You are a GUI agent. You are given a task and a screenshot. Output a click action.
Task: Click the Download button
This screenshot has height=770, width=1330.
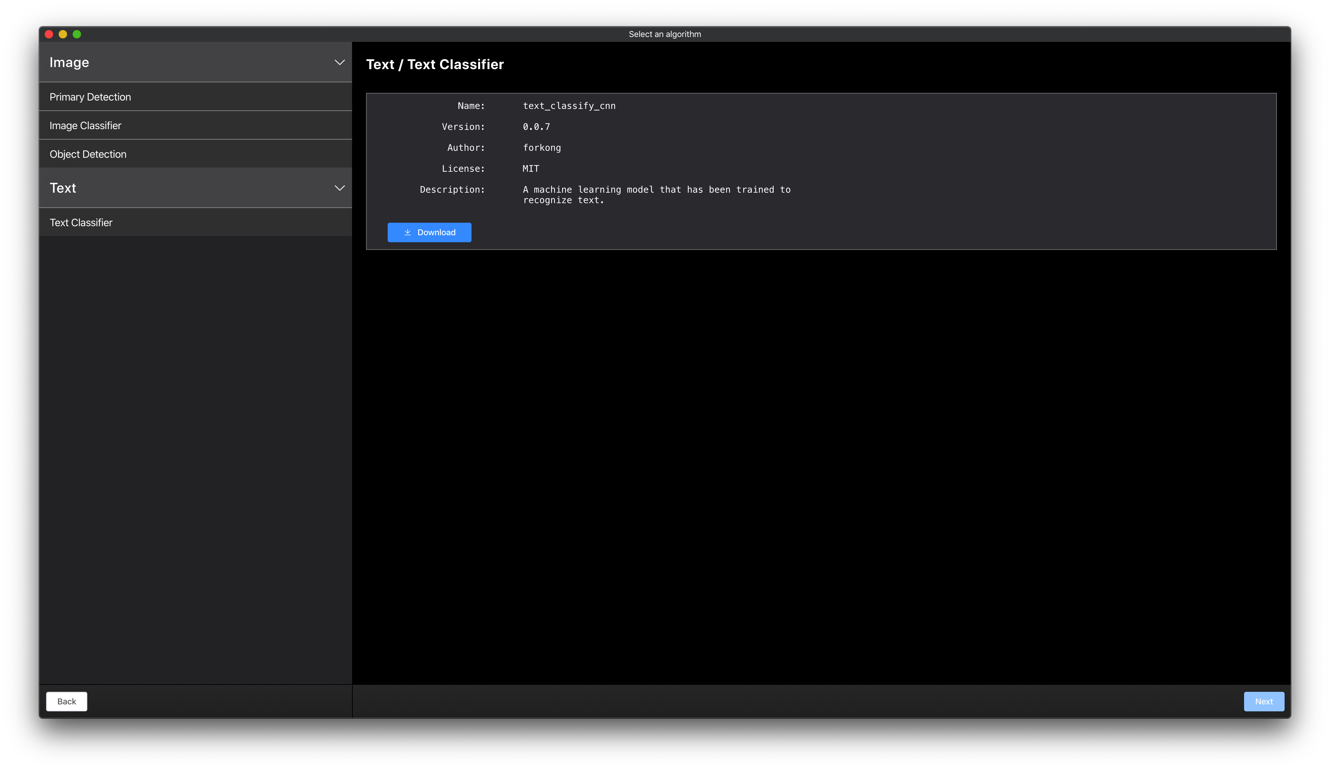[x=429, y=232]
